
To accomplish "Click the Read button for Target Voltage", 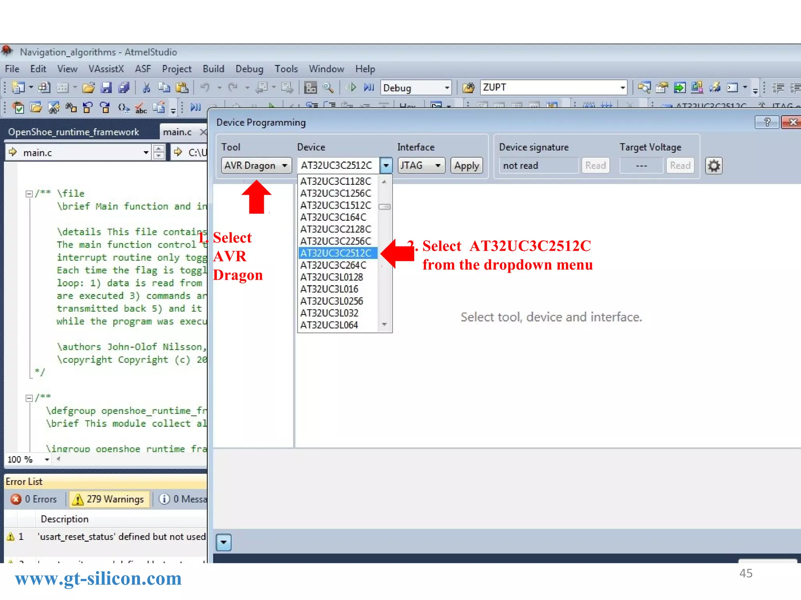I will (680, 166).
